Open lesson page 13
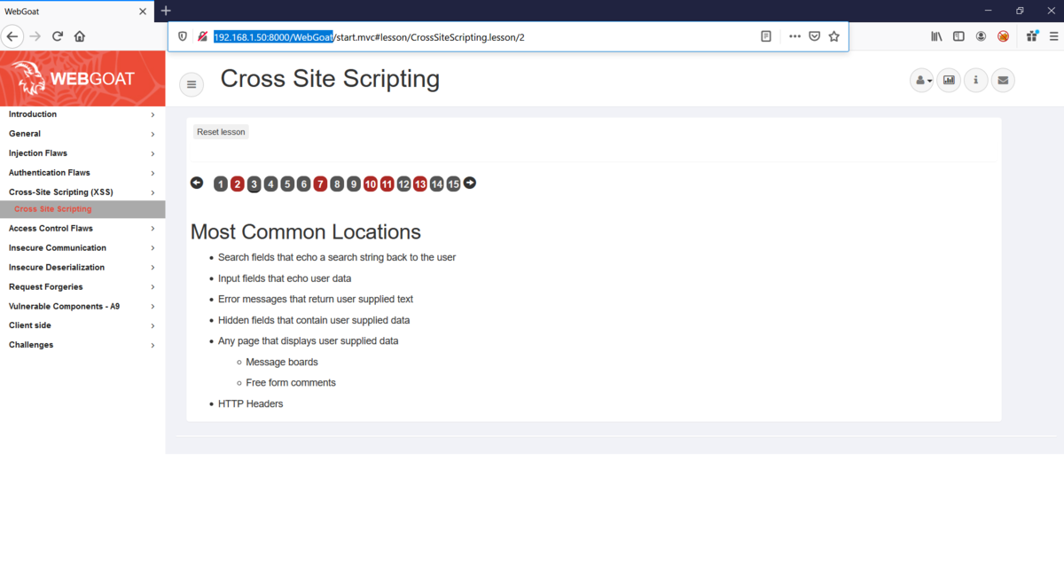 (x=420, y=184)
